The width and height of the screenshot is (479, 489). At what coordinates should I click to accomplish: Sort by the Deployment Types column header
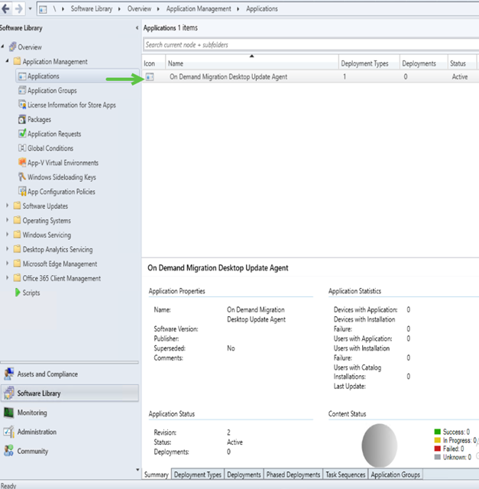(369, 63)
